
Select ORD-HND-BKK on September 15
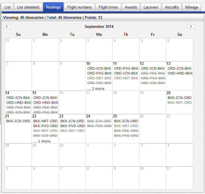pos(46,103)
